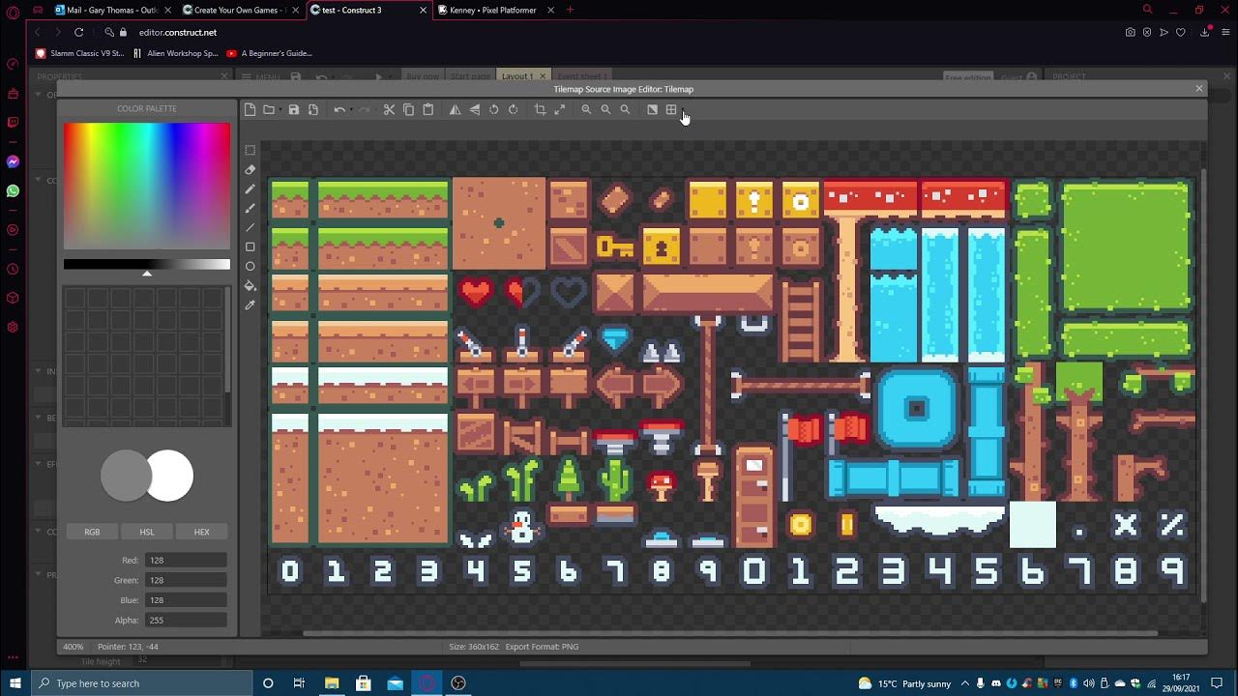Select the Fill bucket tool

(x=250, y=285)
